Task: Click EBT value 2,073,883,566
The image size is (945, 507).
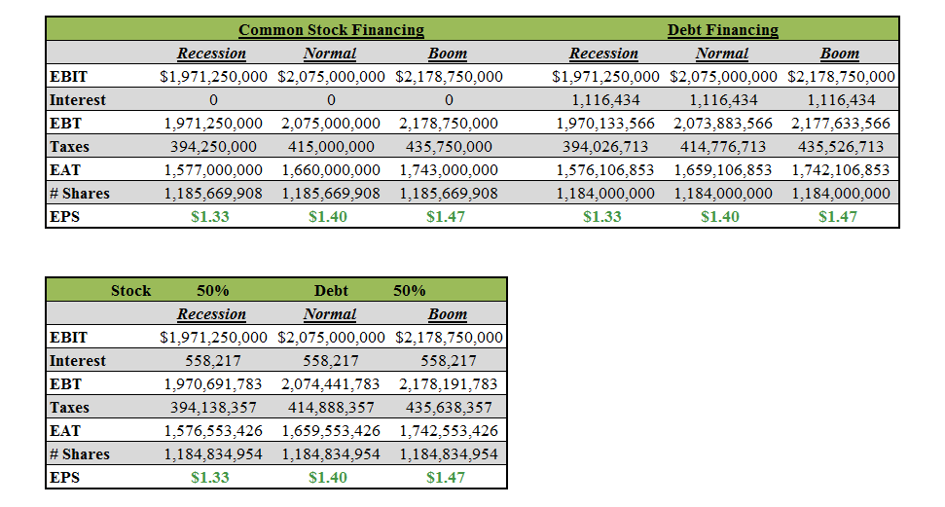Action: coord(722,124)
